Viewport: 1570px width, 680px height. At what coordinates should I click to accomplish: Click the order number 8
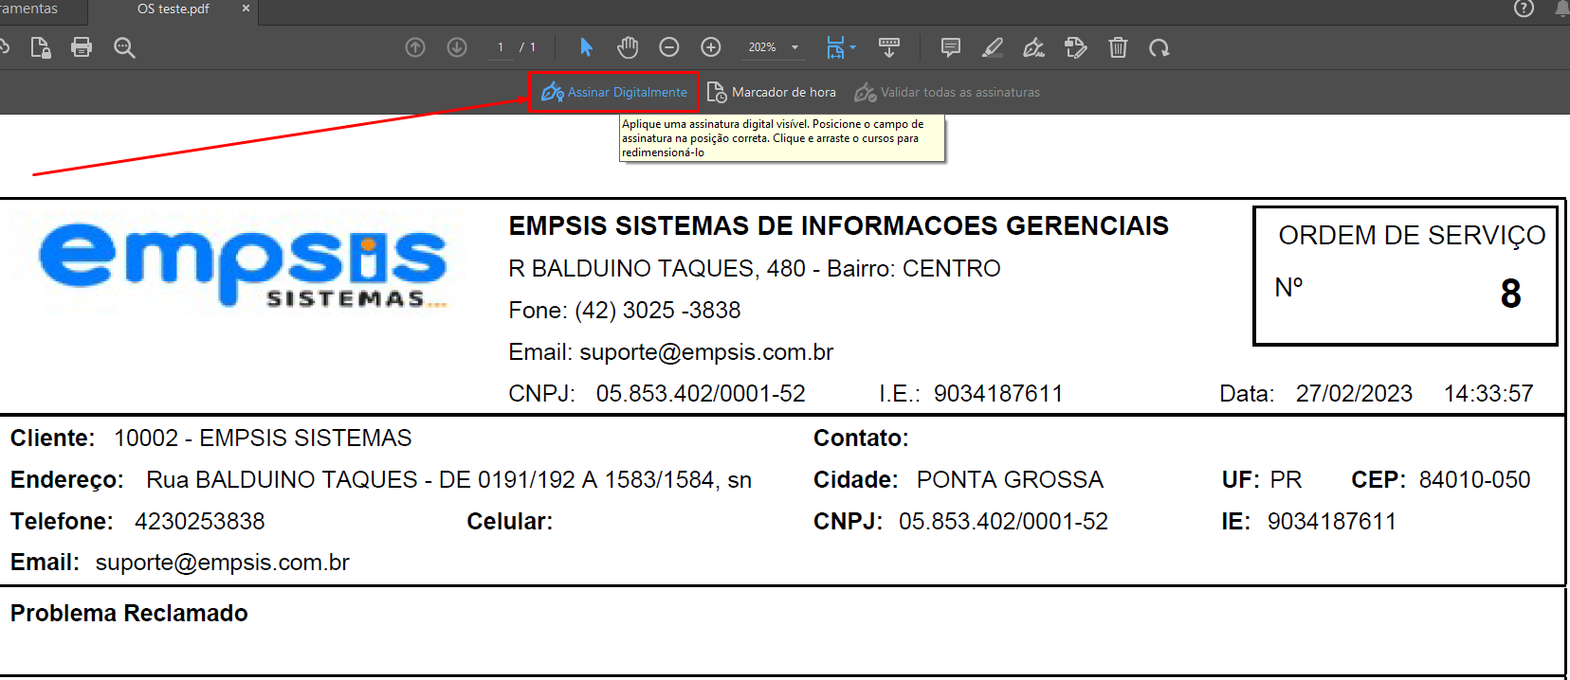pyautogui.click(x=1510, y=294)
